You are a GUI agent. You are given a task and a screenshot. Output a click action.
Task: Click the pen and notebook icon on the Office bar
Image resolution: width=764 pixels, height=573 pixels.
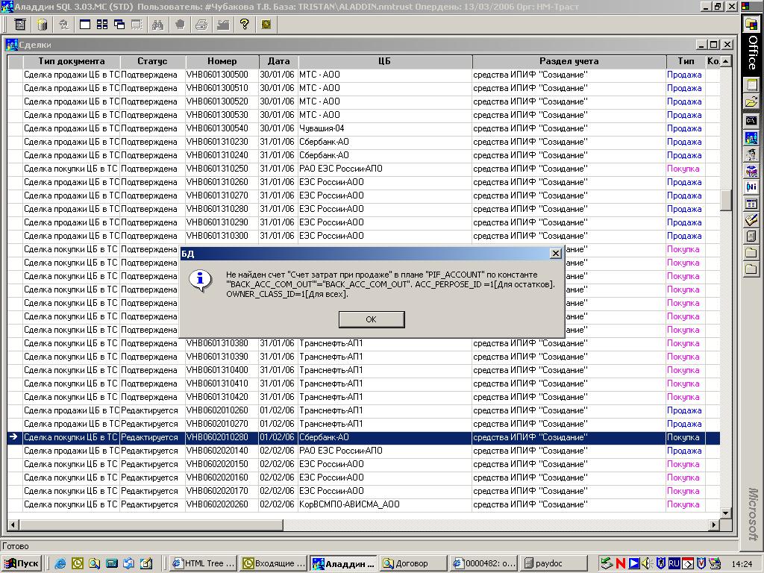(x=751, y=220)
